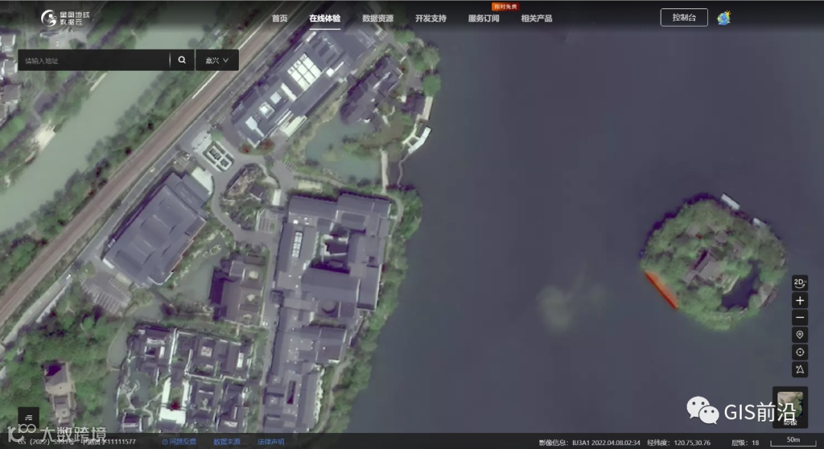The height and width of the screenshot is (449, 824).
Task: Switch basemap via the 影像 thumbnail
Action: [790, 408]
